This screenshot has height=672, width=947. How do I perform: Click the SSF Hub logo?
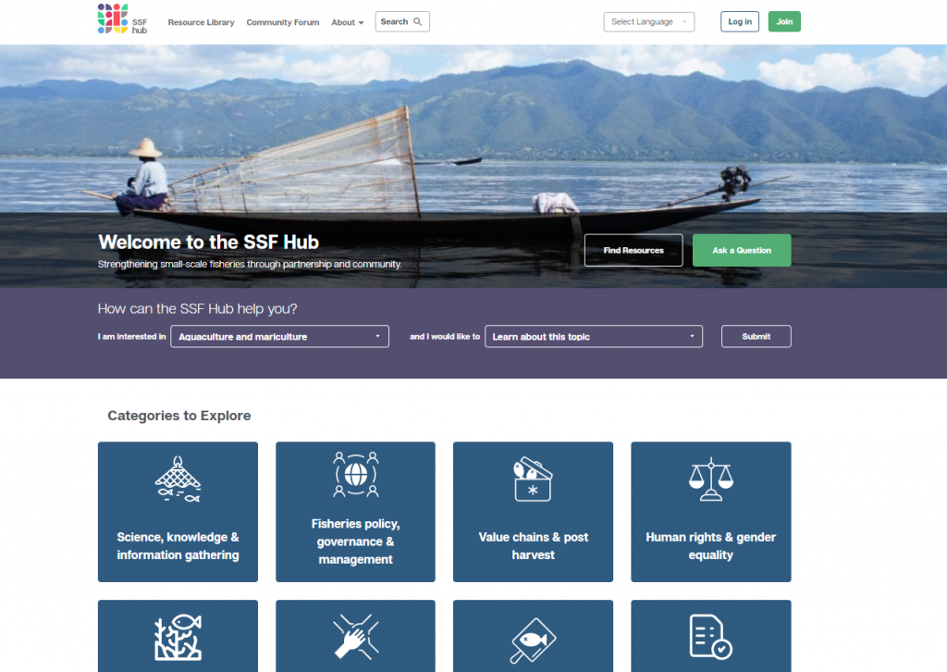click(123, 19)
